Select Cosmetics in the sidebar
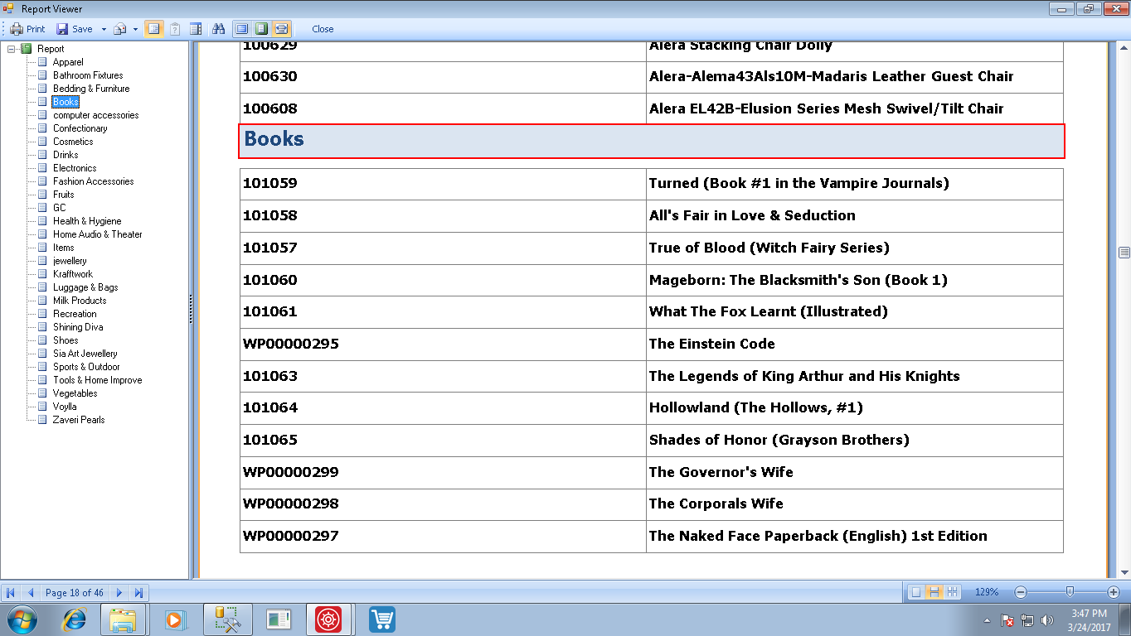Viewport: 1131px width, 636px height. point(73,142)
